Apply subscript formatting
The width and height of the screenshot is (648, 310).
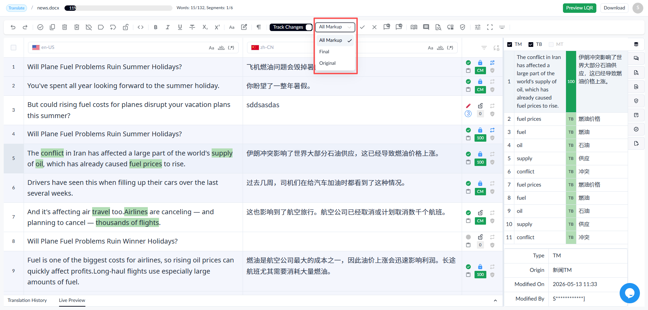pyautogui.click(x=205, y=27)
